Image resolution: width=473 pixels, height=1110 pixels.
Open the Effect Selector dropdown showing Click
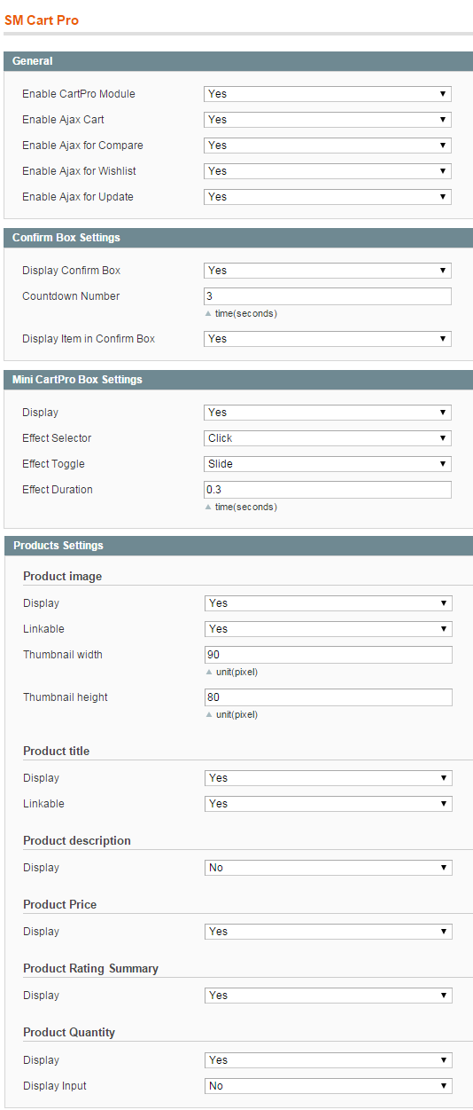[x=328, y=438]
